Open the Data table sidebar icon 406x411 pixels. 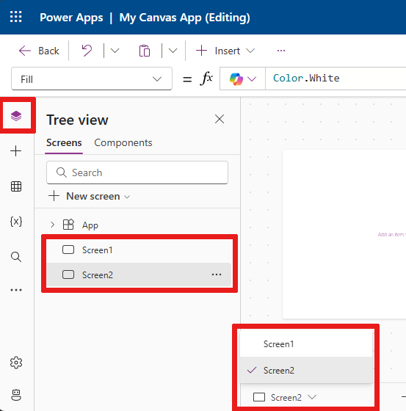point(16,186)
